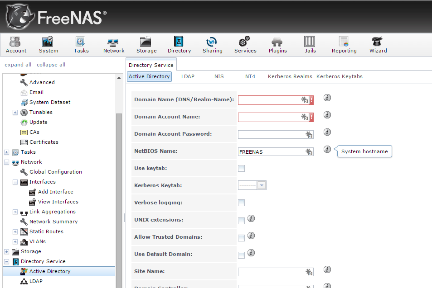Image resolution: width=432 pixels, height=288 pixels.
Task: Show info for UNIX extensions
Action: click(251, 218)
